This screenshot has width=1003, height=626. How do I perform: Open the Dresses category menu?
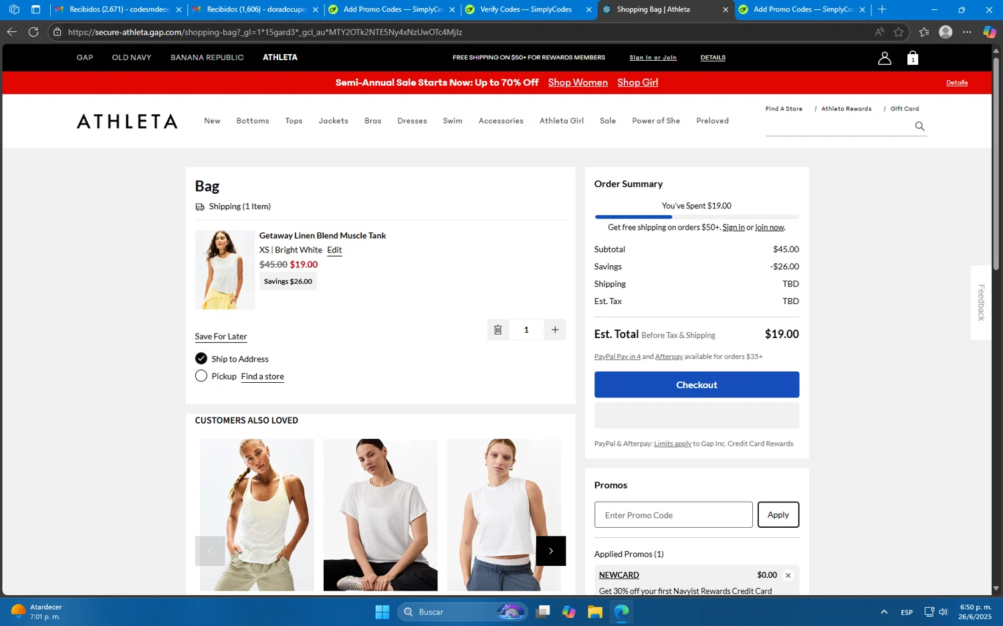pyautogui.click(x=412, y=121)
